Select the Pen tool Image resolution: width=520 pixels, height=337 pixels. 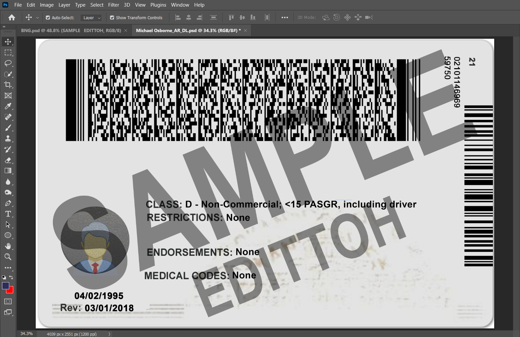(8, 203)
